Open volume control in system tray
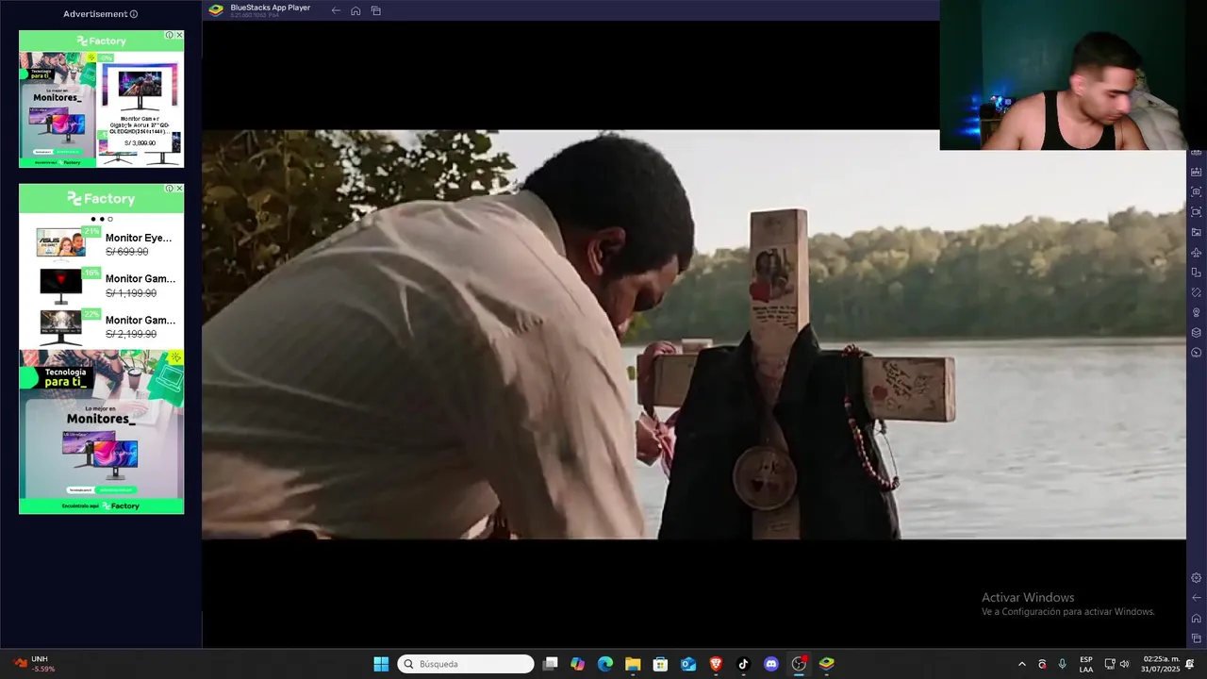Viewport: 1207px width, 679px height. [1124, 664]
